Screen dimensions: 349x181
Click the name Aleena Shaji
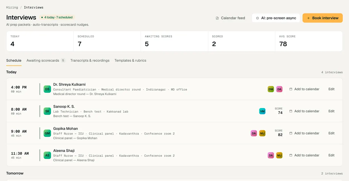pyautogui.click(x=64, y=151)
